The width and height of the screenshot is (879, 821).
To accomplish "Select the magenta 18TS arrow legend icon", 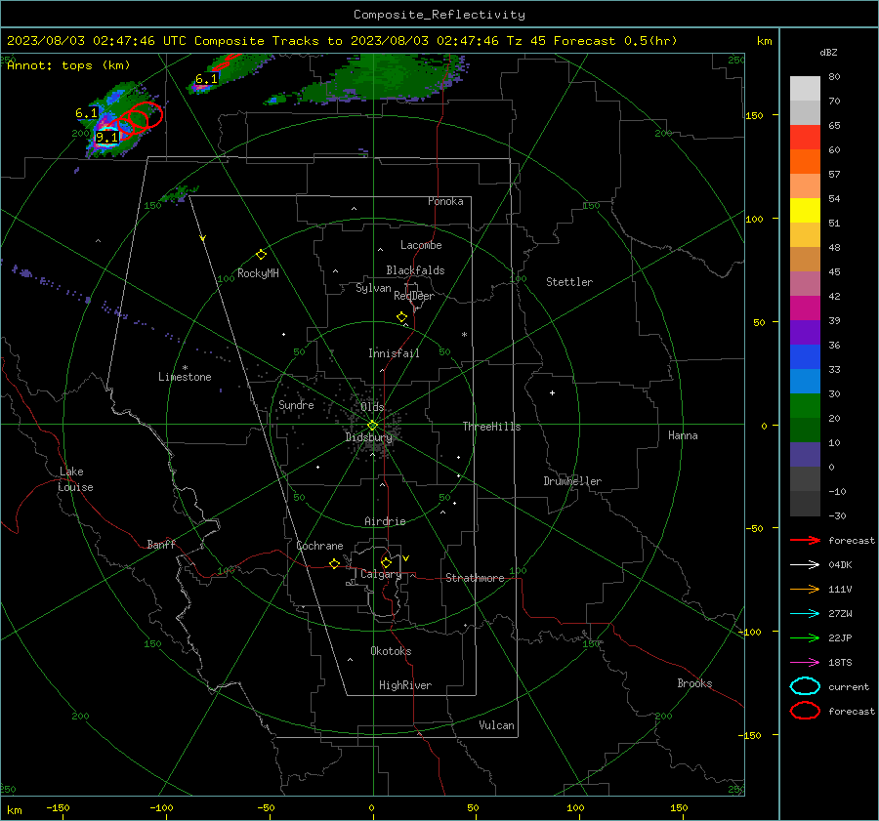I will click(805, 663).
